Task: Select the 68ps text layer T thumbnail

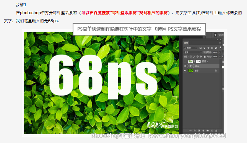Action: pyautogui.click(x=191, y=66)
